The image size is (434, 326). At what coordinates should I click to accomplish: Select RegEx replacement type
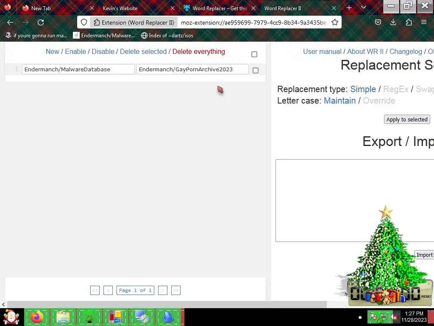point(396,89)
